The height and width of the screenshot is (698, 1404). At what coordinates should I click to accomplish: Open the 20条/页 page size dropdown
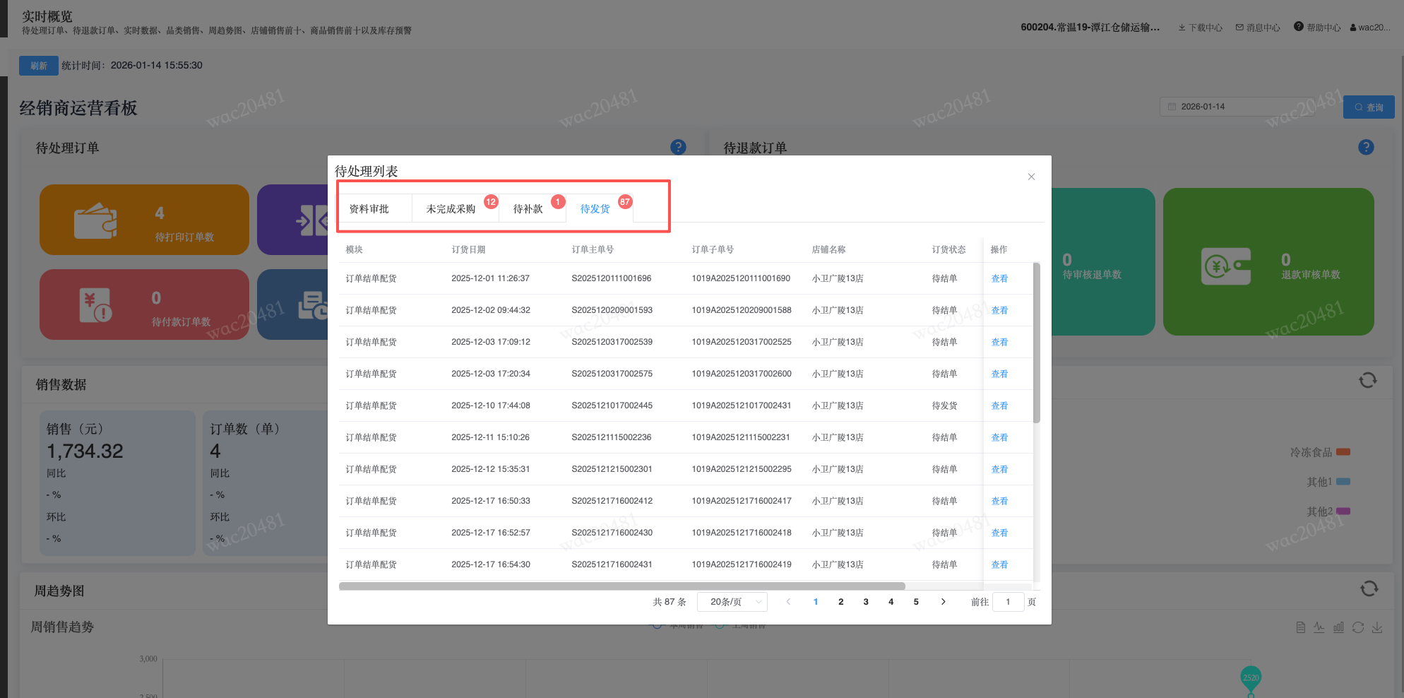(x=732, y=602)
